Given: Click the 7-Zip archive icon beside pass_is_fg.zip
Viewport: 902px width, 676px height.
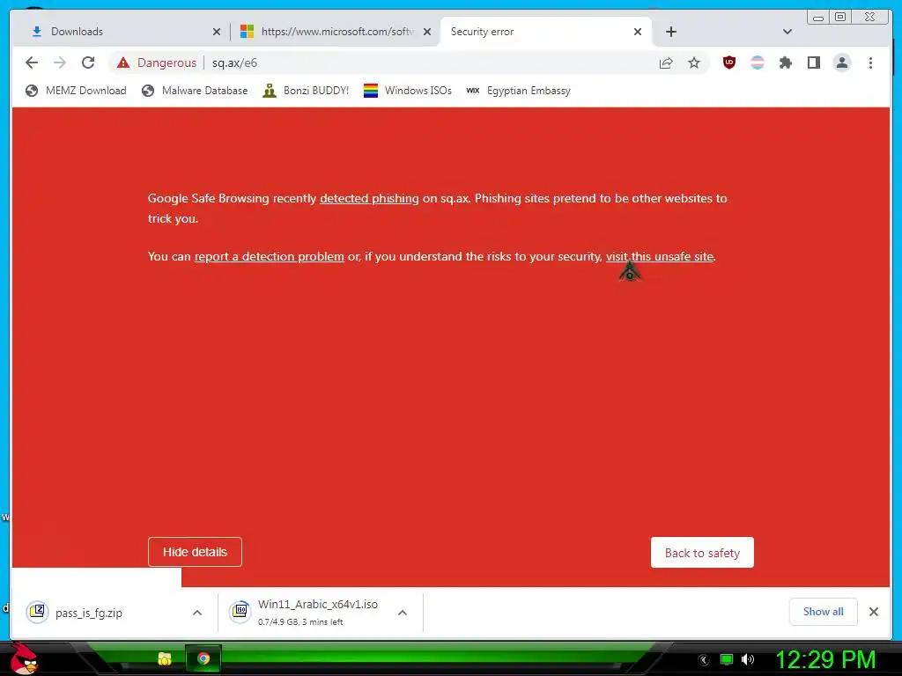Looking at the screenshot, I should [37, 612].
